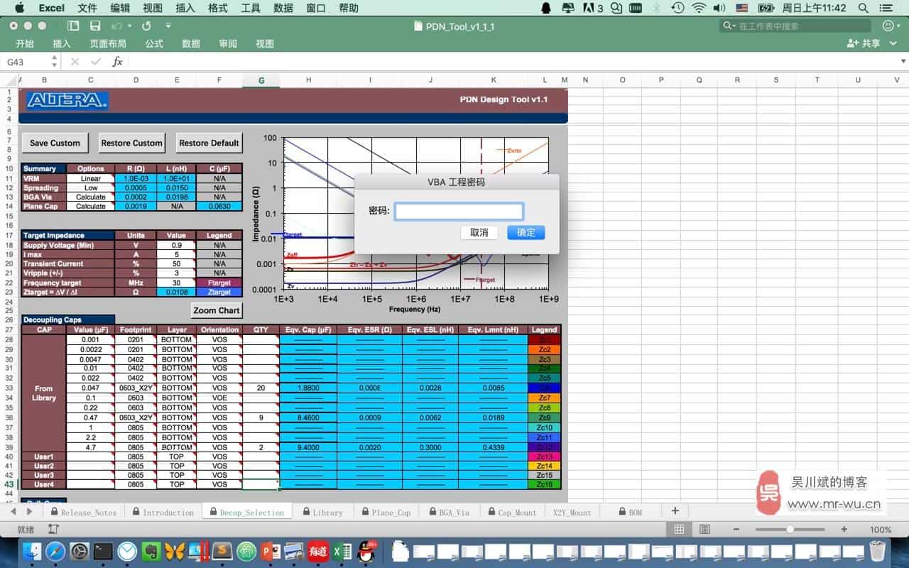The height and width of the screenshot is (568, 909).
Task: Open the undo history dropdown arrow
Action: click(129, 26)
